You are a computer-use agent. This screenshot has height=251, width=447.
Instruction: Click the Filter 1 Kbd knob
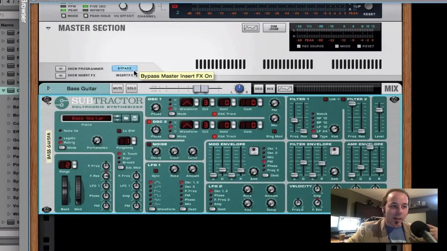click(334, 129)
